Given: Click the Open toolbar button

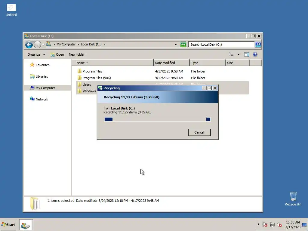Looking at the screenshot, I should point(57,54).
